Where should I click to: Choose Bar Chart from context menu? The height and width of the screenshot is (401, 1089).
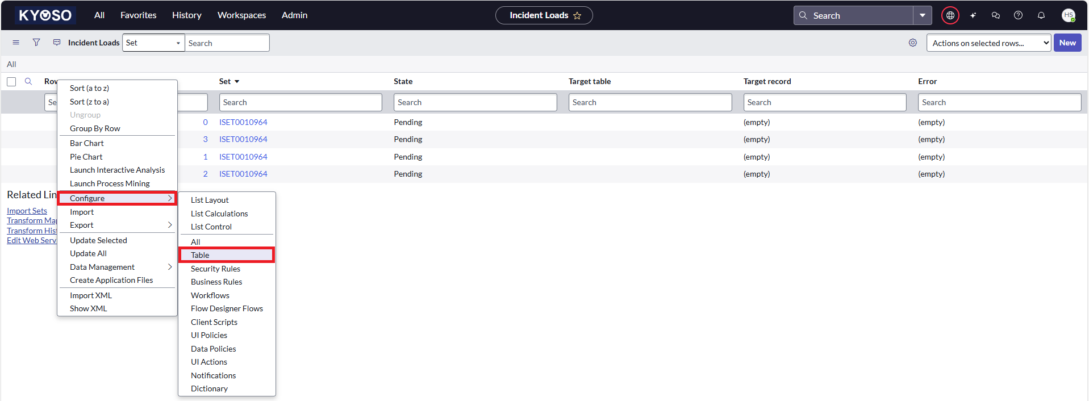[x=87, y=143]
